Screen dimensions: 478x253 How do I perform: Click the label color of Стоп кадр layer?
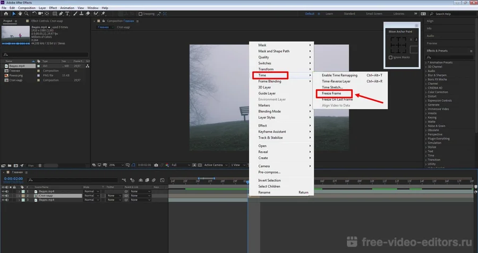[23, 196]
